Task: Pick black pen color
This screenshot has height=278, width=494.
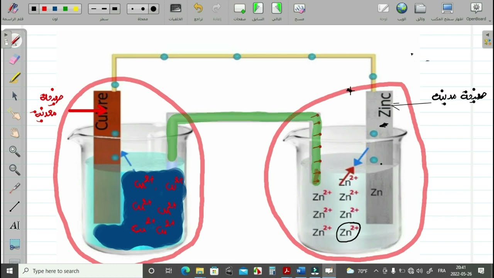Action: pos(34,8)
